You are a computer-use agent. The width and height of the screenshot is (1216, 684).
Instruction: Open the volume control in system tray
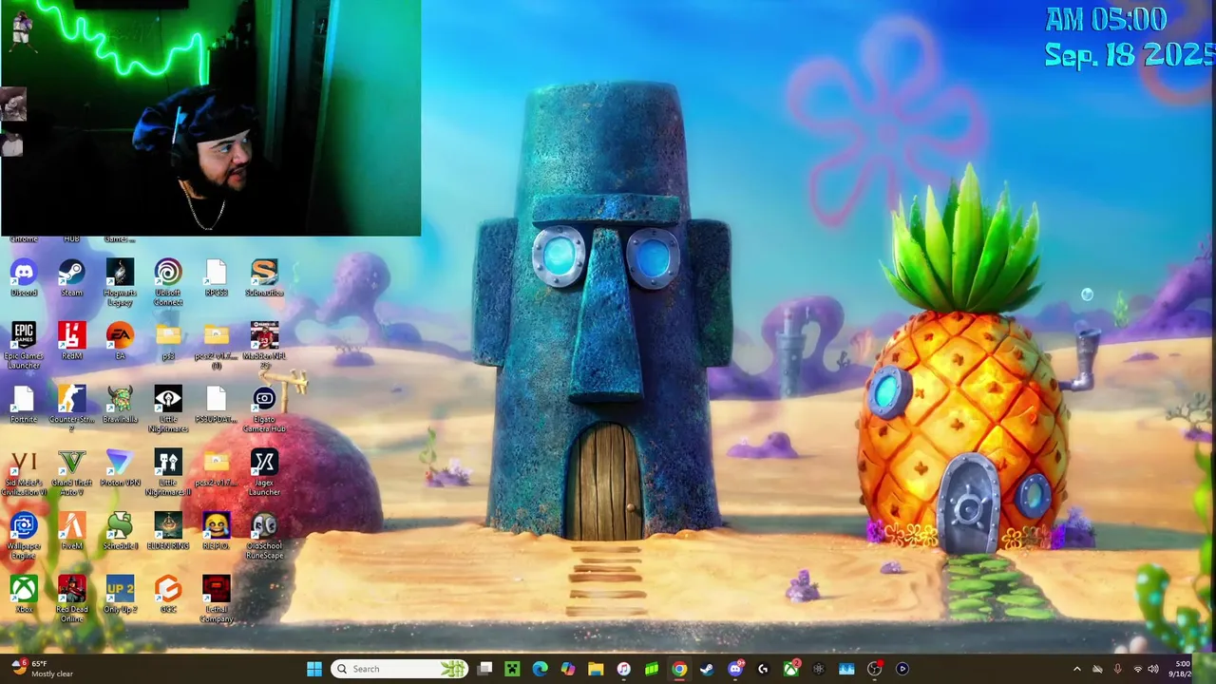(x=1153, y=669)
